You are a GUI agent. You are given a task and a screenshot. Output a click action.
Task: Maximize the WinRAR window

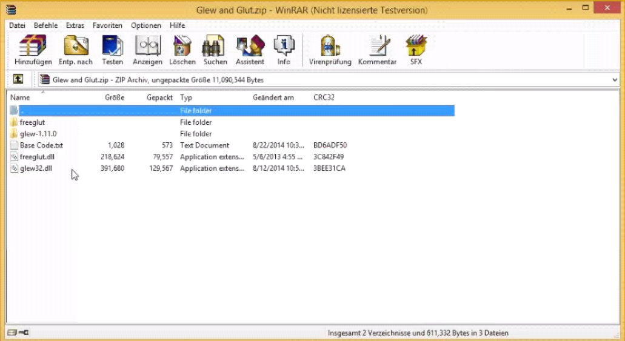pyautogui.click(x=585, y=8)
